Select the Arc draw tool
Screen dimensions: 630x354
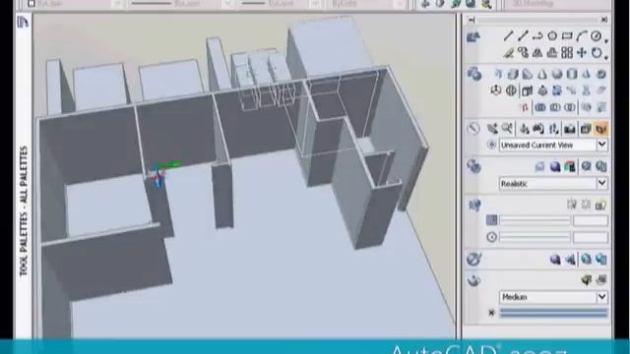pyautogui.click(x=582, y=36)
